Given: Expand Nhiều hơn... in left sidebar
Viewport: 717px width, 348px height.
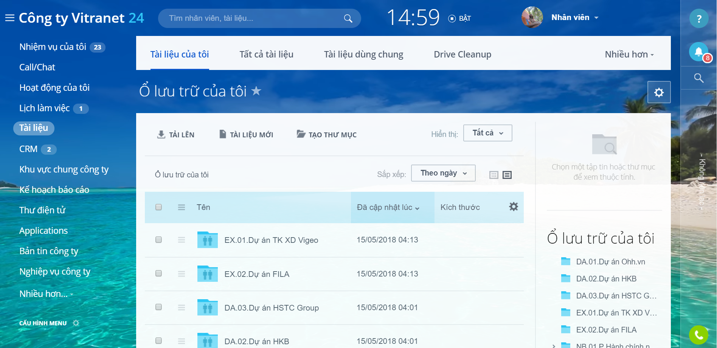Looking at the screenshot, I should (x=46, y=294).
